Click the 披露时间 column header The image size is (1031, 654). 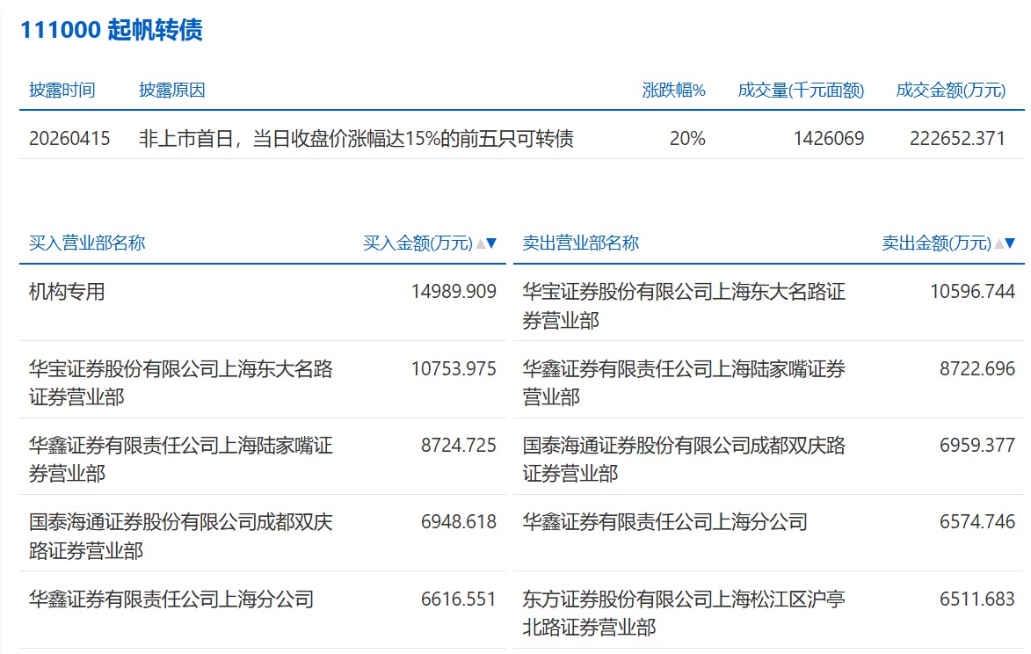(62, 91)
